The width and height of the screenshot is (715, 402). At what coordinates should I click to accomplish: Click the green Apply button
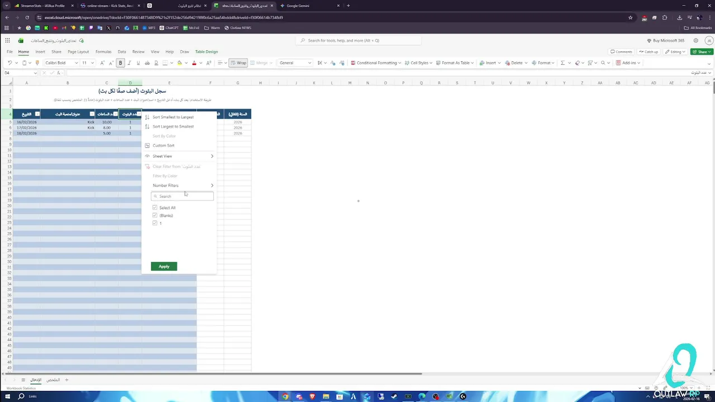click(x=164, y=266)
